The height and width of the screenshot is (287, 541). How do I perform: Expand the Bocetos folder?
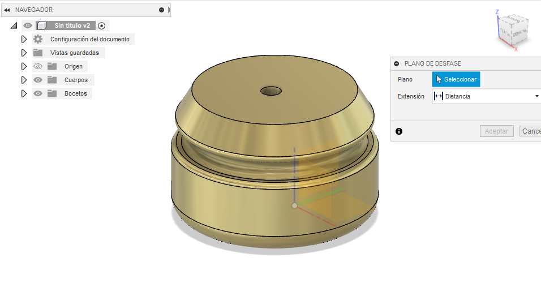point(24,93)
